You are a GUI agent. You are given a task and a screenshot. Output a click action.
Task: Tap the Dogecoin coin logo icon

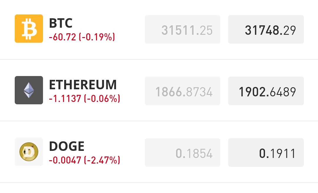[29, 152]
